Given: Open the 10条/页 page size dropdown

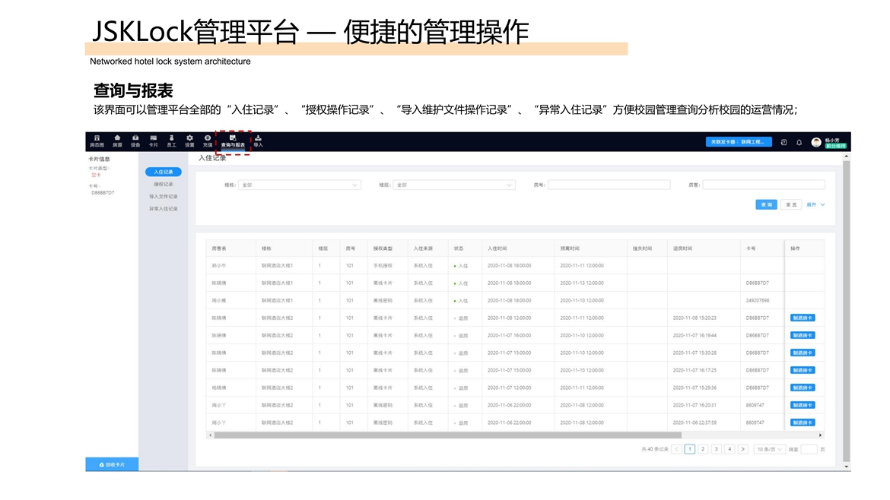Looking at the screenshot, I should (770, 449).
